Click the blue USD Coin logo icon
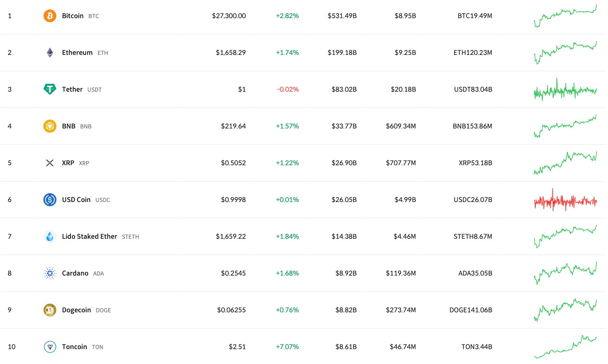 click(50, 200)
